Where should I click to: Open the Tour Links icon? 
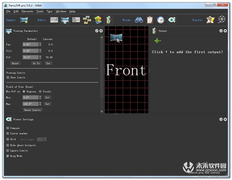click(87, 20)
